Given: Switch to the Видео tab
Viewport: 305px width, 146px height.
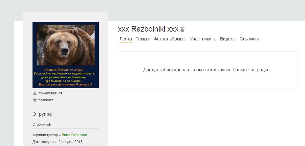Looking at the screenshot, I should click(x=228, y=39).
